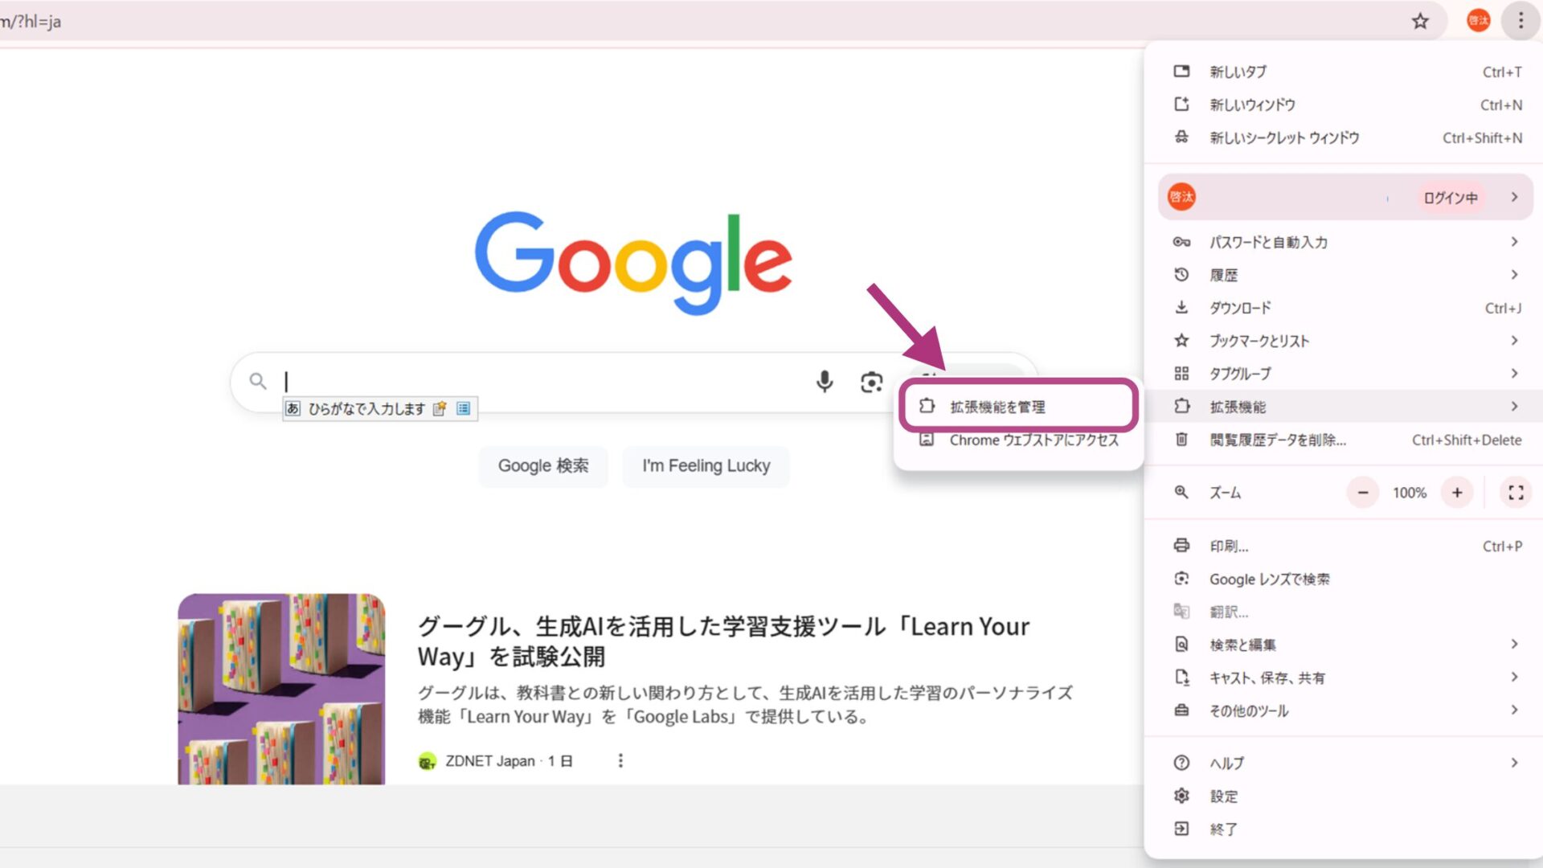Click the notepad icon in the IME bar

(x=440, y=408)
